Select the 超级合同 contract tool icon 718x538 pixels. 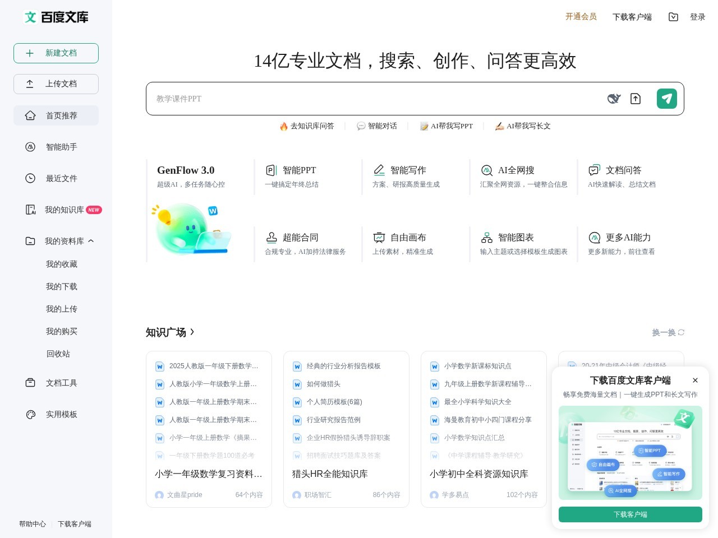[272, 237]
